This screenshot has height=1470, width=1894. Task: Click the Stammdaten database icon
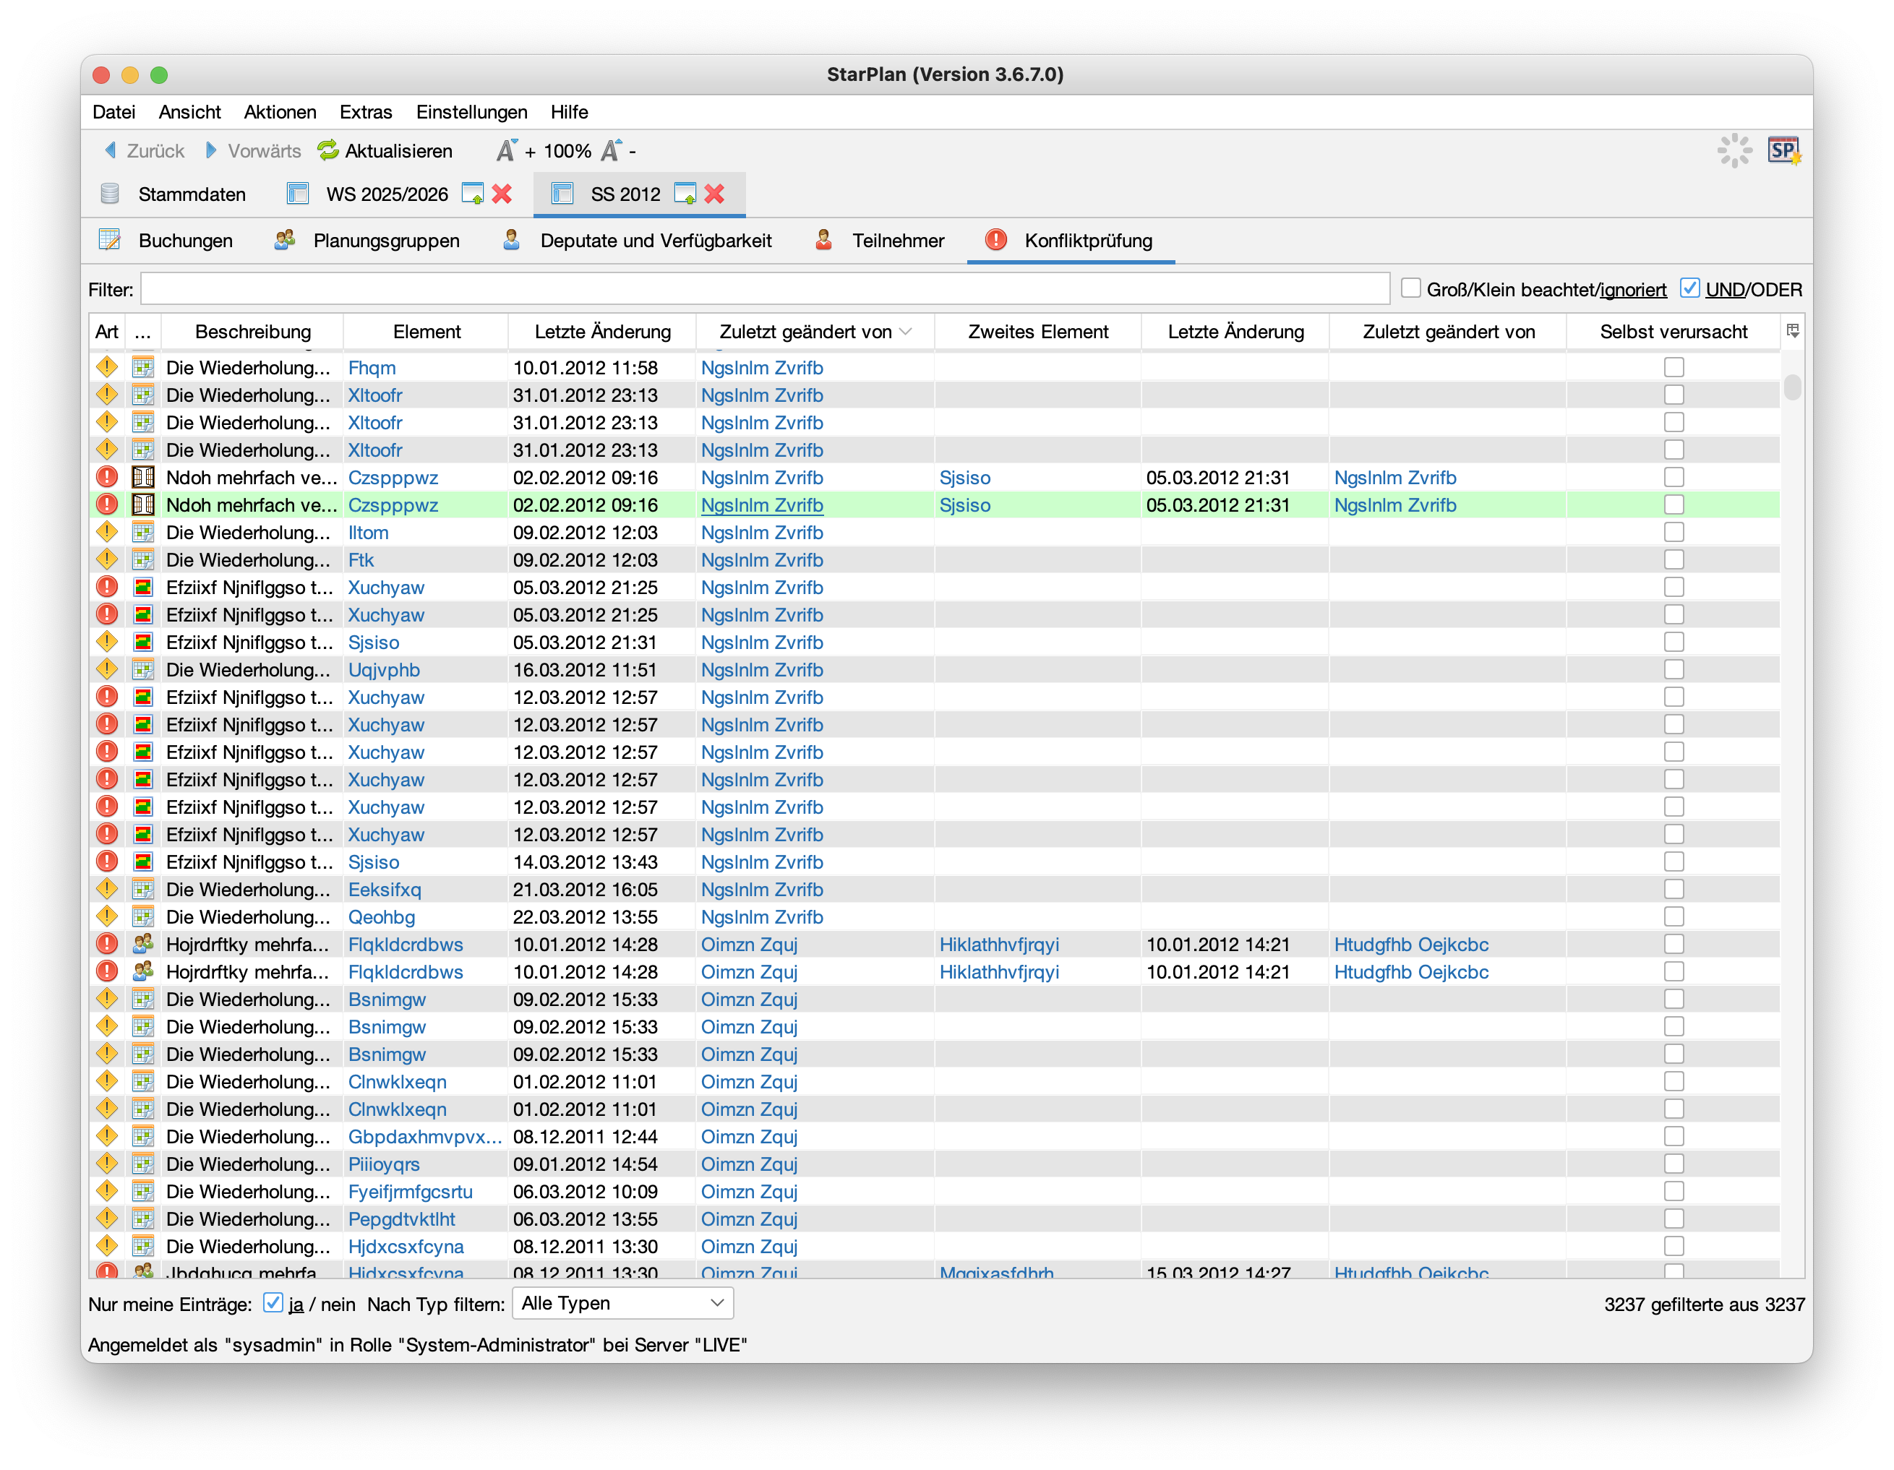point(110,194)
